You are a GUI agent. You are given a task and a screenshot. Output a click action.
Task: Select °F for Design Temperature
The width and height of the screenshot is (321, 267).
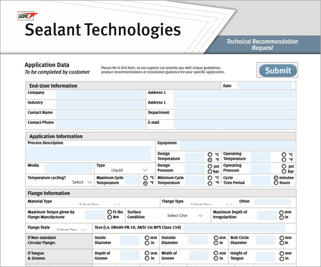(x=210, y=160)
